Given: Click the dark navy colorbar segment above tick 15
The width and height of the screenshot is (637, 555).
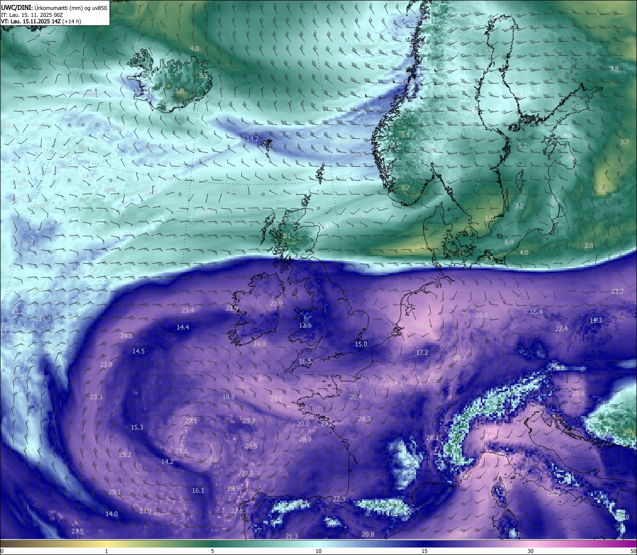Looking at the screenshot, I should click(x=425, y=544).
